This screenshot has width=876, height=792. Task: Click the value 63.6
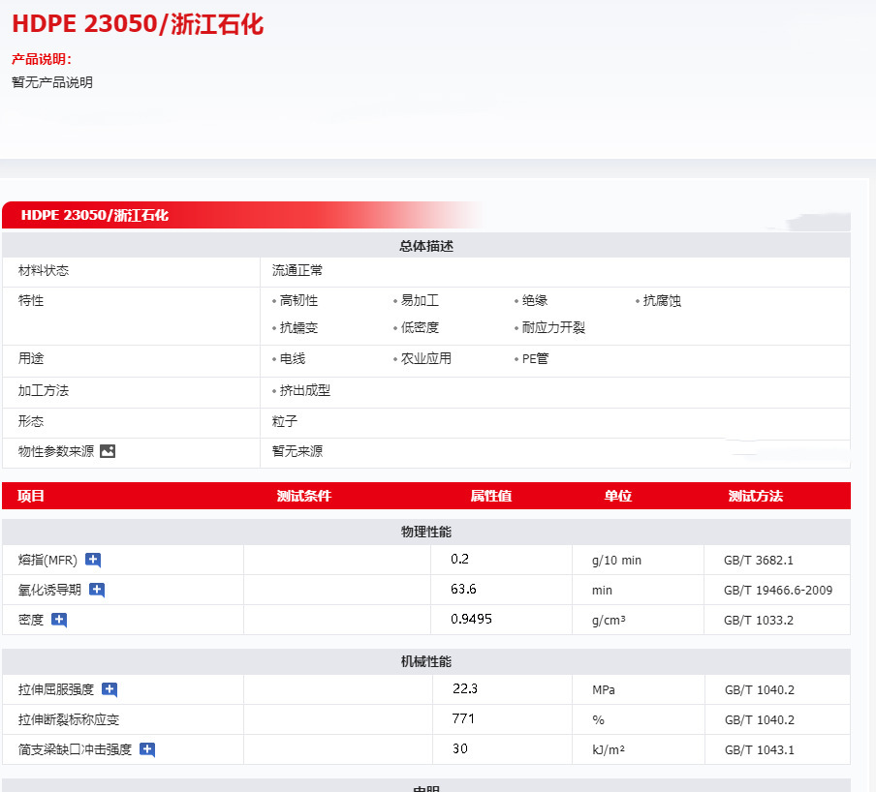pos(464,590)
